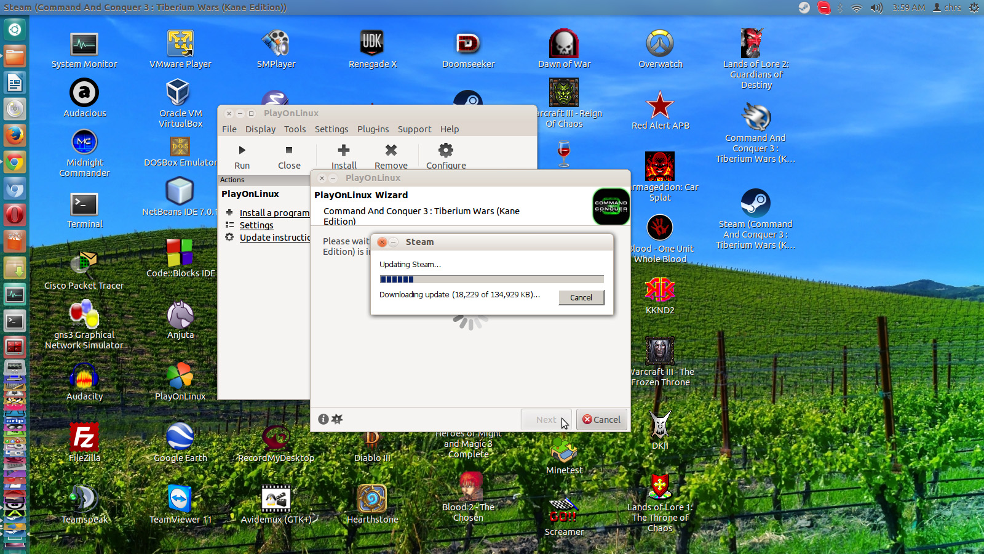Open the Support menu in PlayOnLinux
The image size is (984, 554).
click(415, 129)
